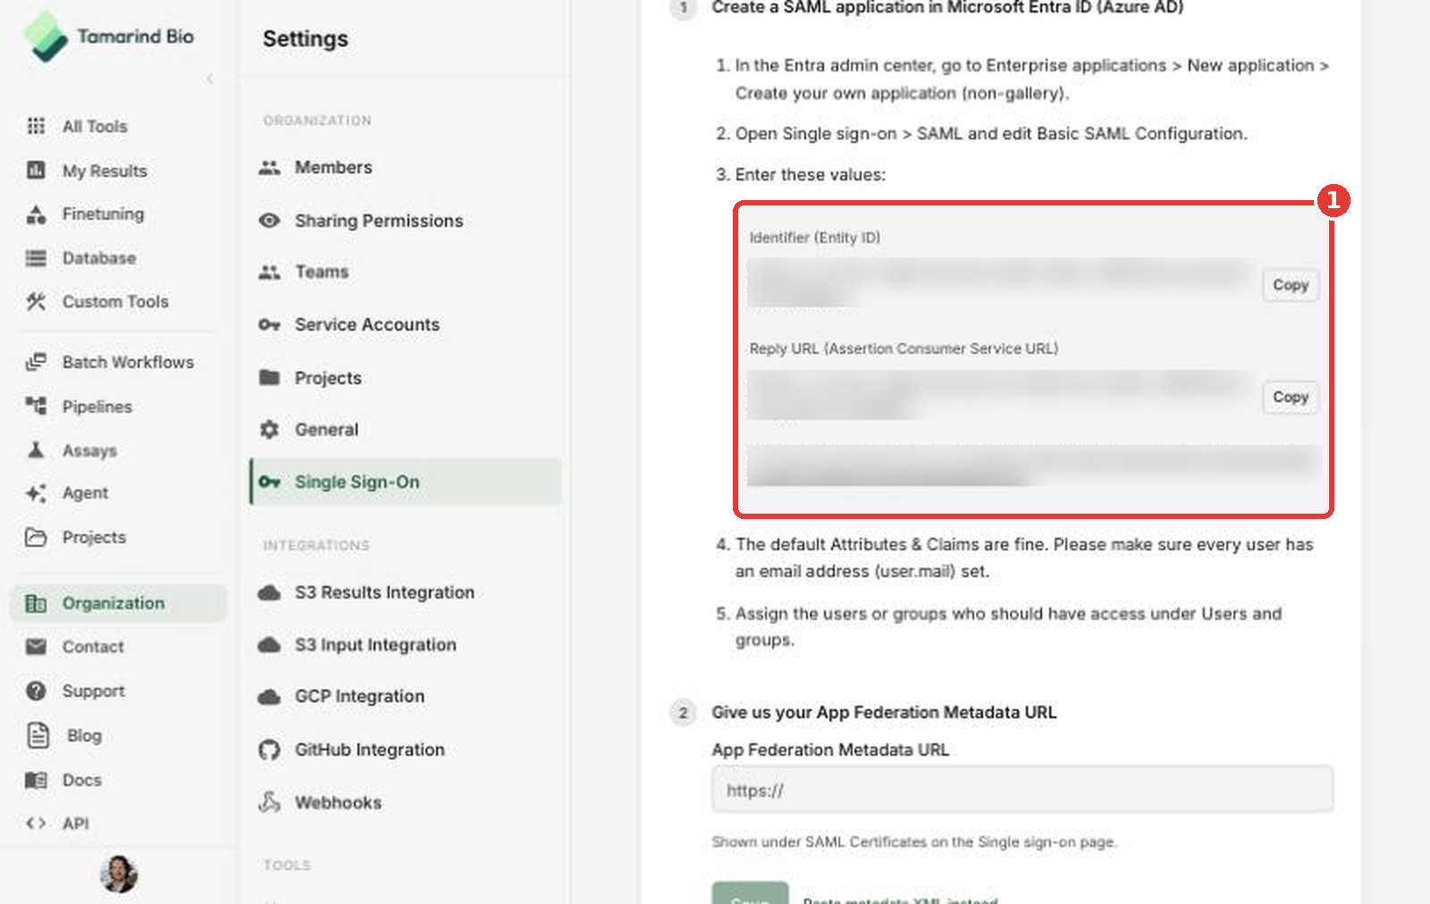This screenshot has width=1430, height=904.
Task: Open Webhooks settings
Action: [x=338, y=802]
